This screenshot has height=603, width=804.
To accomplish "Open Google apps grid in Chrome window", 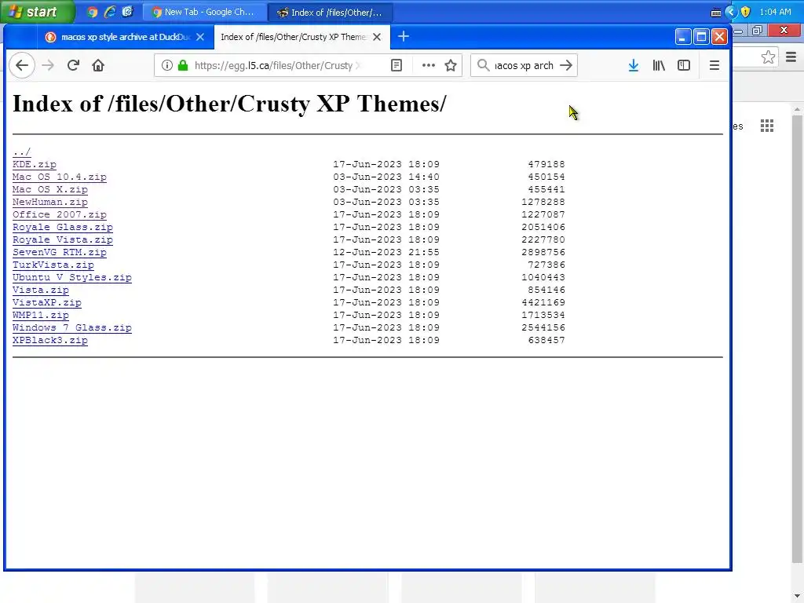I will tap(766, 126).
